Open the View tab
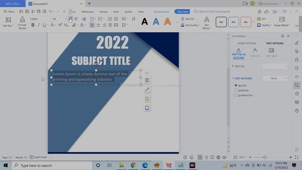The image size is (302, 170). pyautogui.click(x=116, y=12)
